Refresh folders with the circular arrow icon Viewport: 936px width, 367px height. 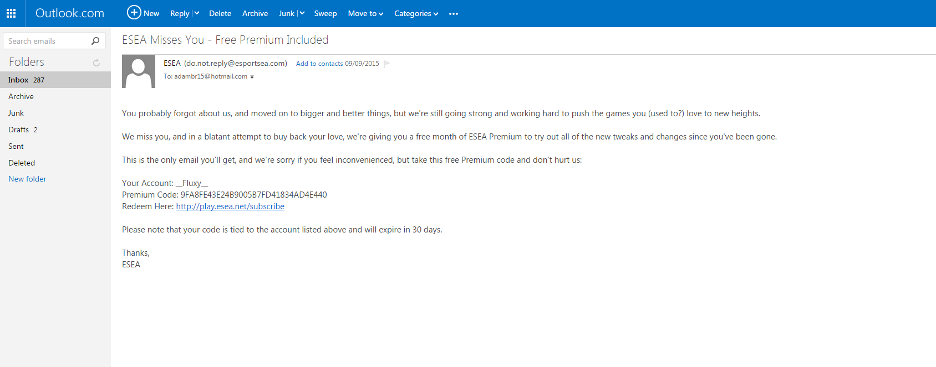click(96, 63)
